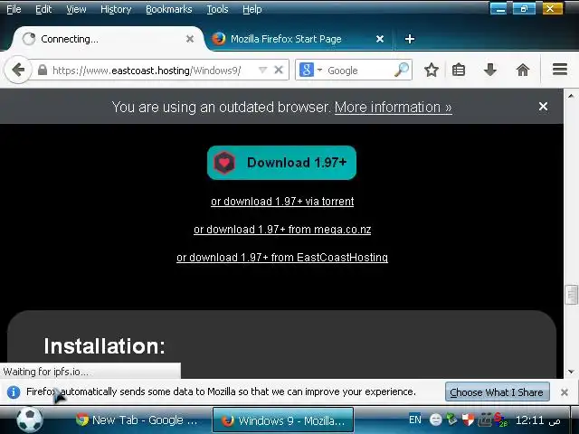Go to the Home page icon
579x434 pixels.
pos(523,70)
